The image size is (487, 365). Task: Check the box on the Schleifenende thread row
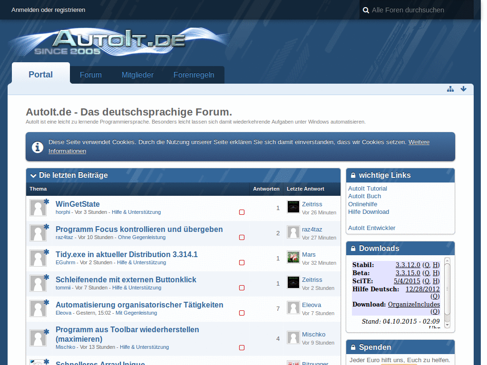click(242, 288)
